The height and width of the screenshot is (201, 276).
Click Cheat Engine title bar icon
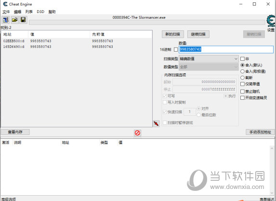click(5, 4)
